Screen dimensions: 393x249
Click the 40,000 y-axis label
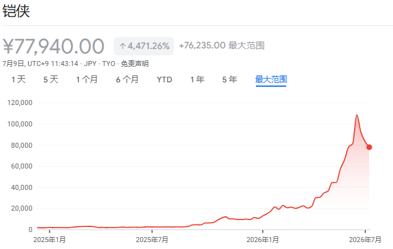(x=22, y=187)
